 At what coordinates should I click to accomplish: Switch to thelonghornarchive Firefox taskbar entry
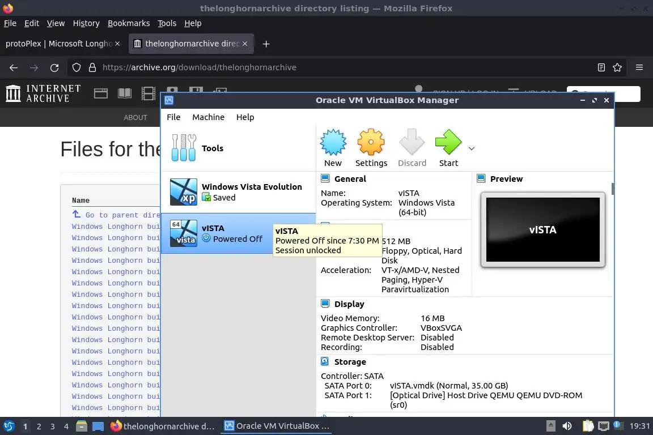click(x=163, y=427)
